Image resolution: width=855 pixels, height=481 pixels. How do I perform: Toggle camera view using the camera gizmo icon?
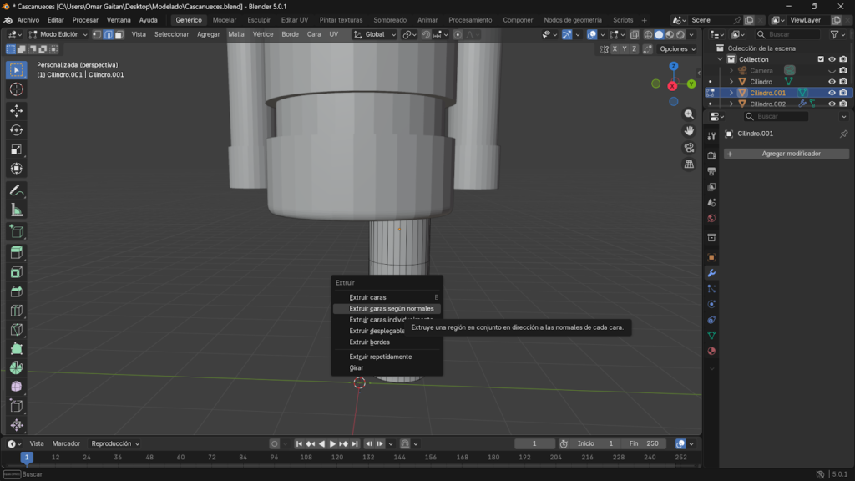click(x=688, y=148)
